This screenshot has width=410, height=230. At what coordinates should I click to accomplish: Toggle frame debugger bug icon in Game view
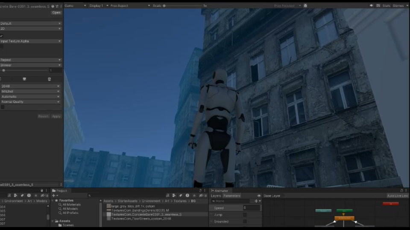(x=305, y=6)
